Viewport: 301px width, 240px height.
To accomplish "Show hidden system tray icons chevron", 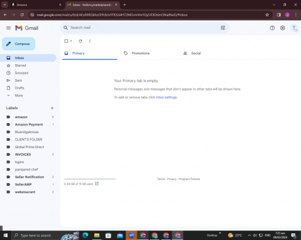I will point(249,235).
